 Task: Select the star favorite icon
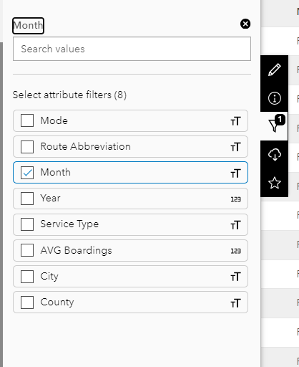pos(275,183)
